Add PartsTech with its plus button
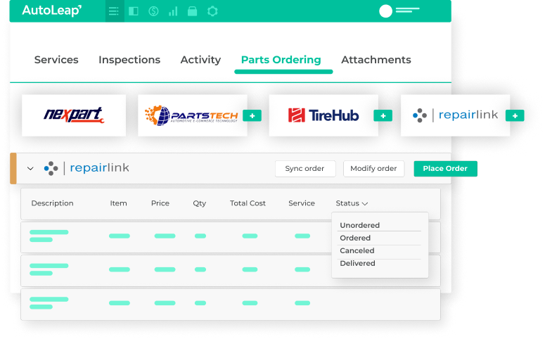Image resolution: width=545 pixels, height=339 pixels. click(252, 116)
